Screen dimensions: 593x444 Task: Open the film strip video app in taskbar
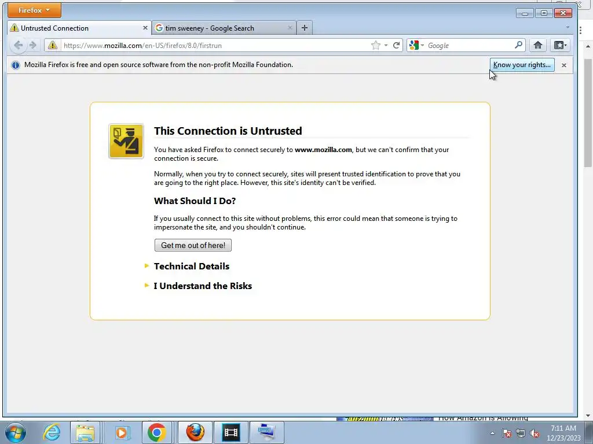pos(231,432)
